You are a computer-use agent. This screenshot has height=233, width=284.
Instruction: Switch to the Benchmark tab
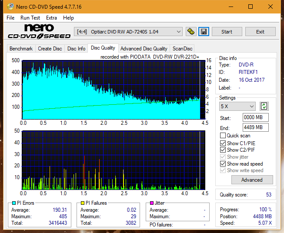pyautogui.click(x=21, y=49)
